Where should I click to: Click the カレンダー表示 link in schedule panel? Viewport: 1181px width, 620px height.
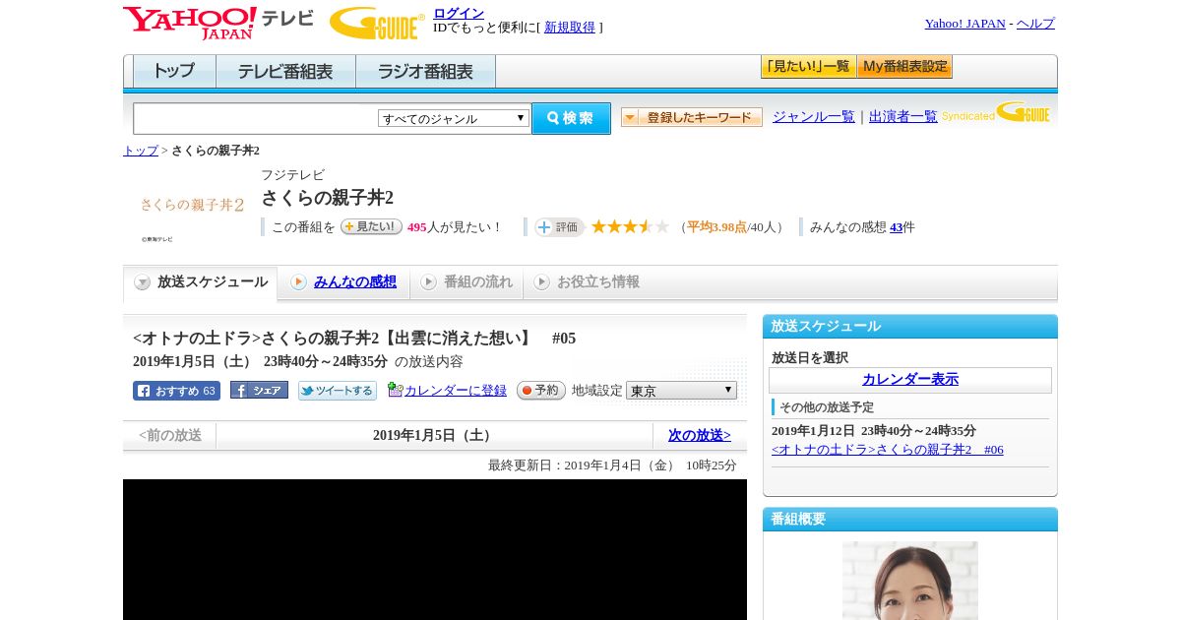(x=910, y=380)
